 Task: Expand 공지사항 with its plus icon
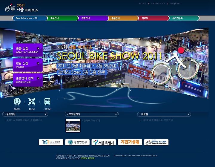pos(45,114)
